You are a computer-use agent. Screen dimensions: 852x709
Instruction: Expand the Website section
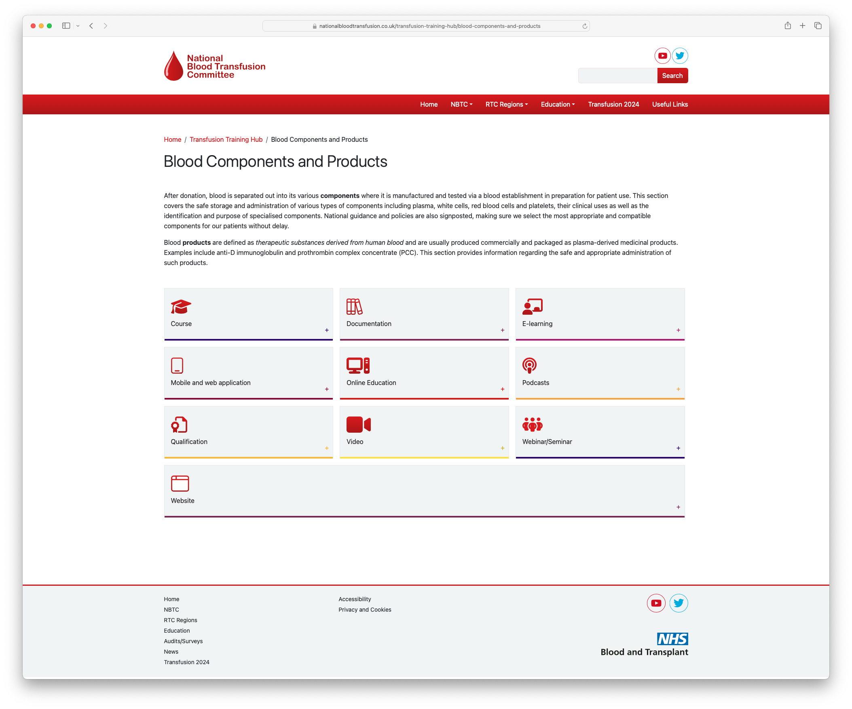678,507
